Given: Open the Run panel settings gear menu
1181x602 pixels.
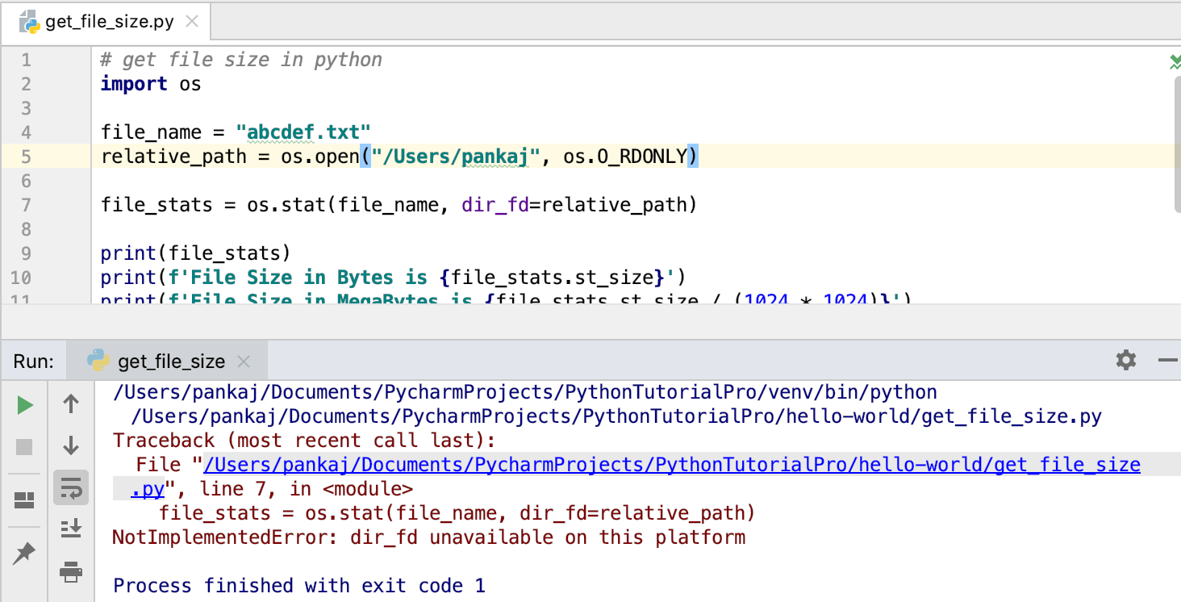Looking at the screenshot, I should (x=1125, y=361).
